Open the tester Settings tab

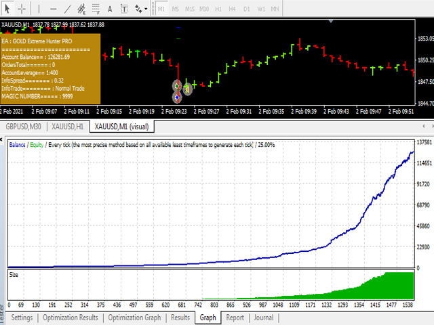coord(22,318)
